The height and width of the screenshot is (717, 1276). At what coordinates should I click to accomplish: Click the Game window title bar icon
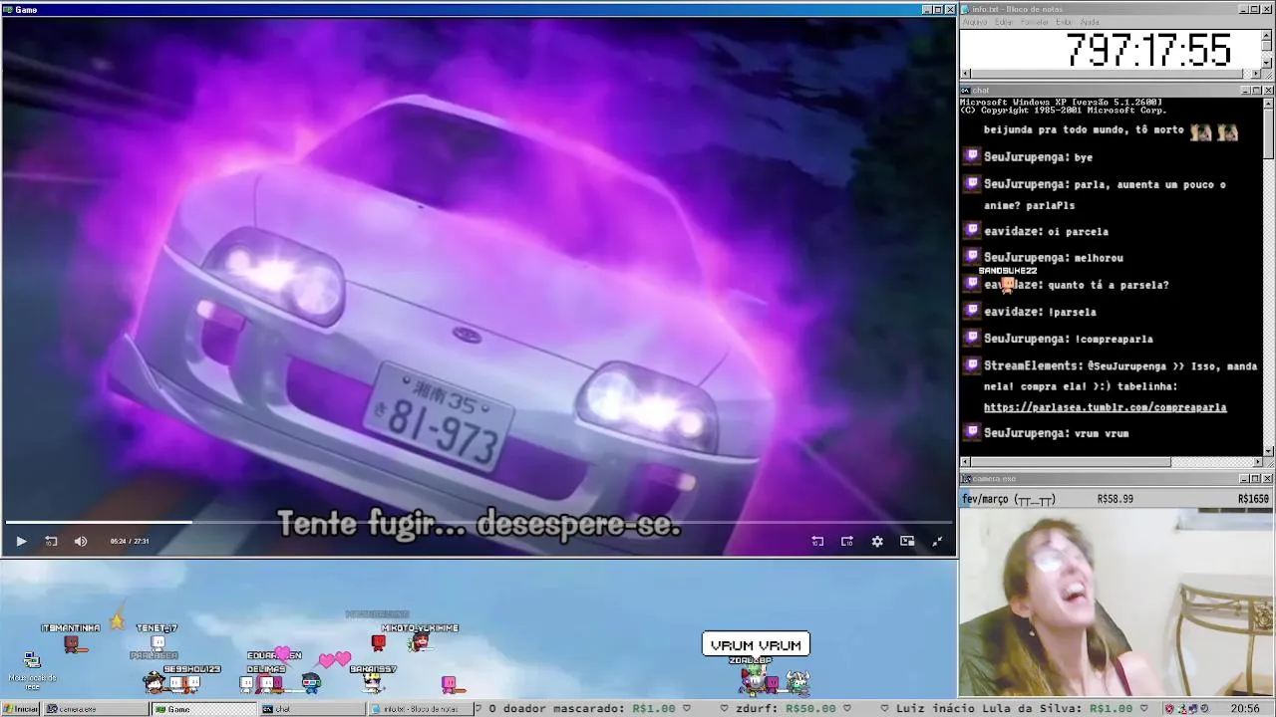[8, 9]
